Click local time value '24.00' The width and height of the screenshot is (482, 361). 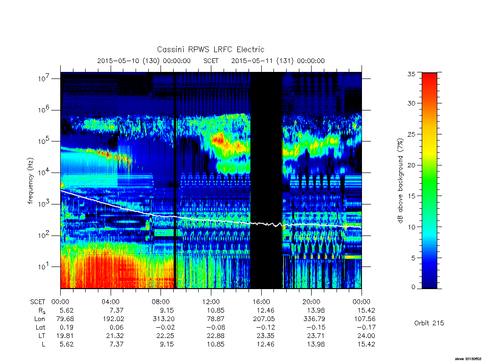pos(366,336)
